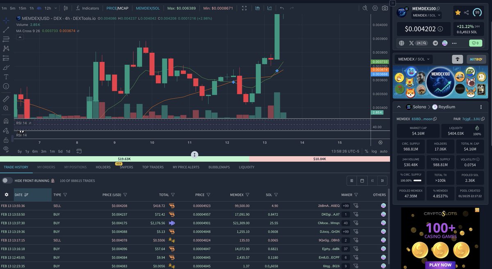Select the Text annotation tool
This screenshot has width=492, height=269.
(6, 77)
